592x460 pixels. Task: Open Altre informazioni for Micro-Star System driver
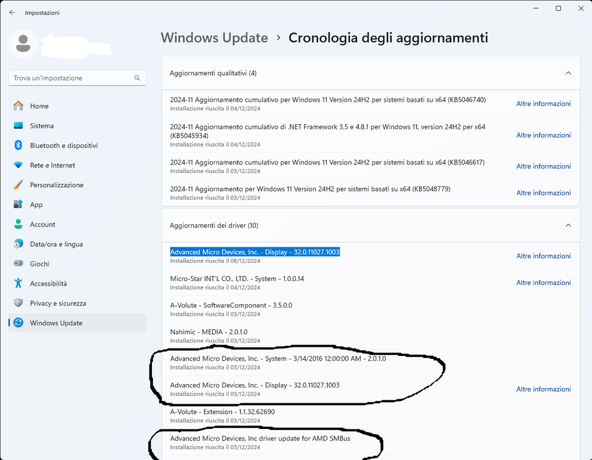543,283
